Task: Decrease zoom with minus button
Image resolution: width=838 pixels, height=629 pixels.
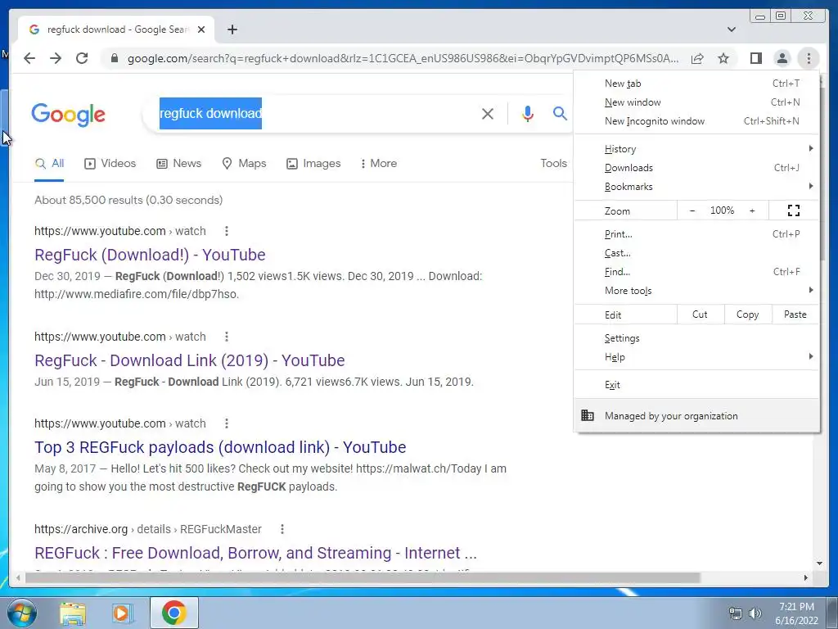Action: pos(692,210)
